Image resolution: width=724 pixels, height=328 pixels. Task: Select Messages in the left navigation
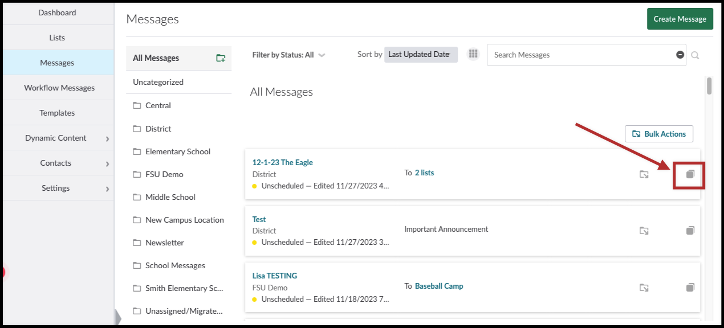pos(57,63)
